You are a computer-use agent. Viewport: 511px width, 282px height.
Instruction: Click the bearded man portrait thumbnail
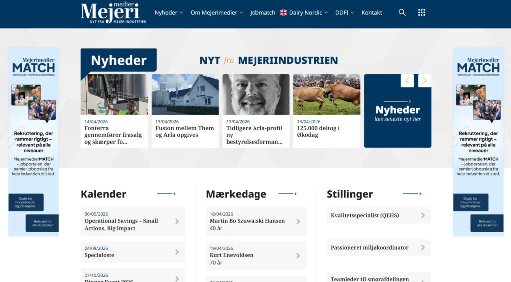click(x=256, y=94)
